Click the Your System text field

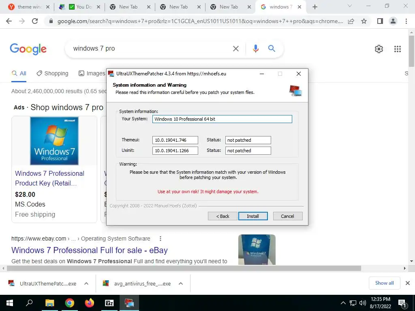coord(222,119)
